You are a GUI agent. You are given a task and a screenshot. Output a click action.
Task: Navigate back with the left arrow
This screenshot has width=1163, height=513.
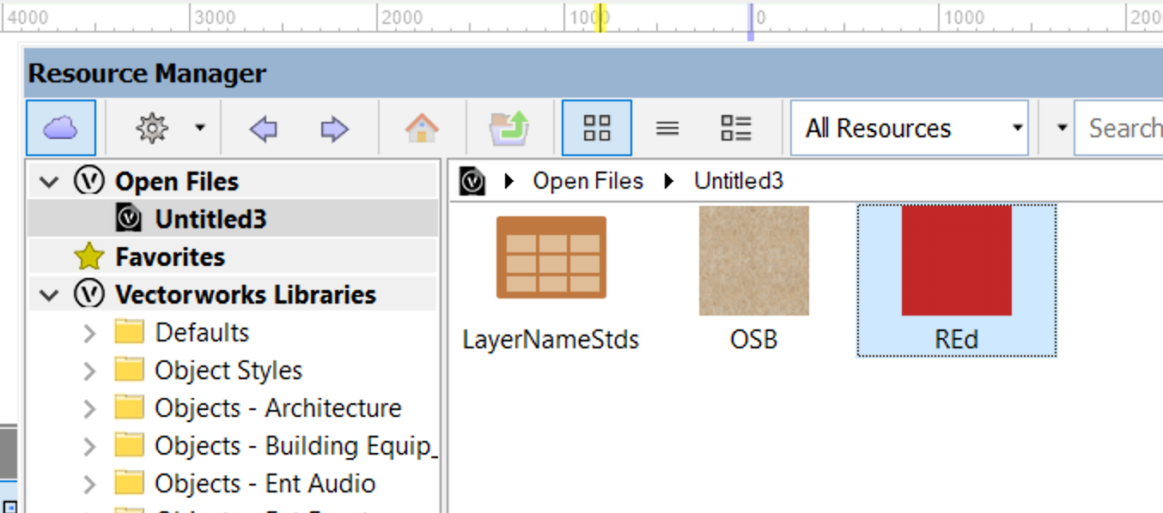[x=265, y=127]
